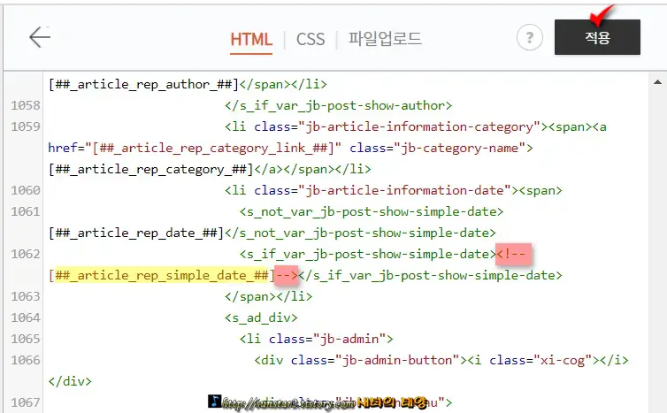Select line number 1064 in gutter
This screenshot has height=413, width=667.
click(x=26, y=317)
